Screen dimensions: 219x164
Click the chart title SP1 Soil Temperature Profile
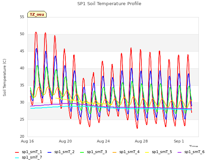109,4
